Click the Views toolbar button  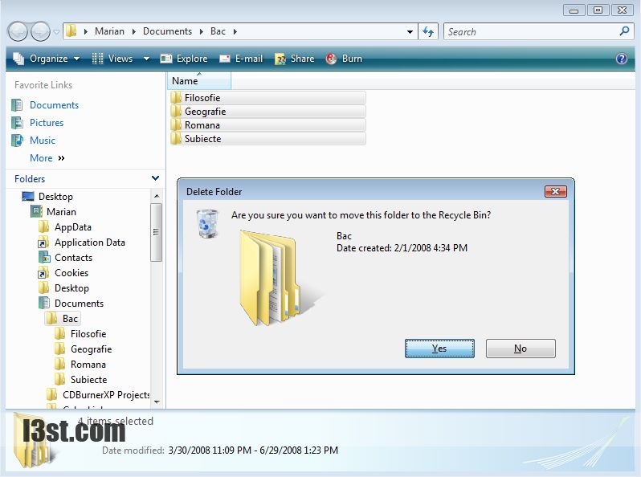click(x=112, y=59)
